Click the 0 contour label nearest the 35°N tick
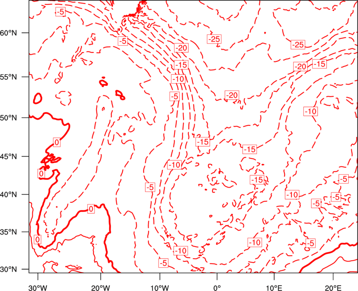The image size is (358, 291). (x=38, y=240)
